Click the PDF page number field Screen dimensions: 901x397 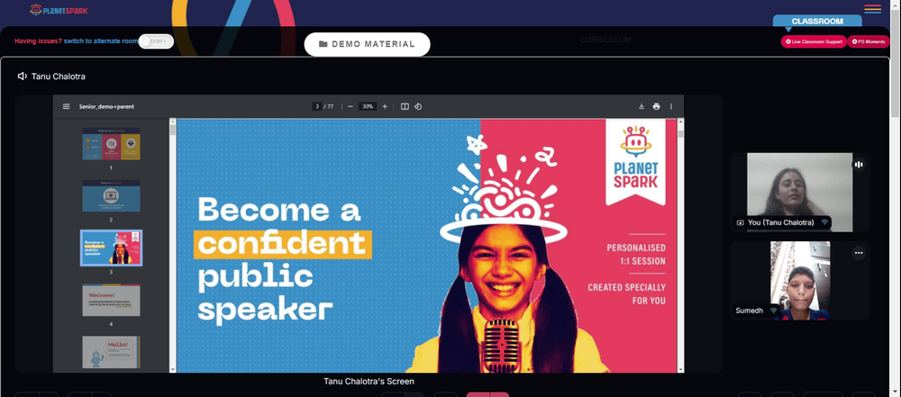(x=316, y=106)
